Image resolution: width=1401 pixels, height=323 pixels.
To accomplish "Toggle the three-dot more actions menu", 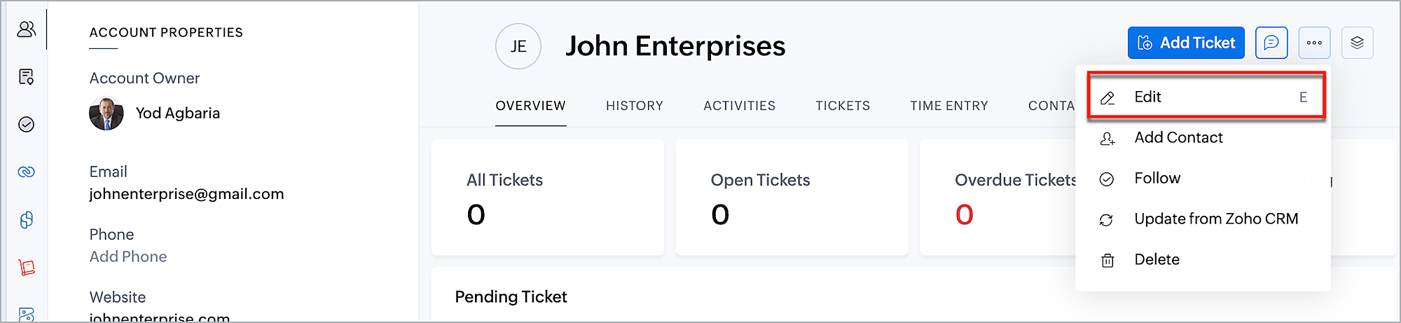I will 1314,43.
